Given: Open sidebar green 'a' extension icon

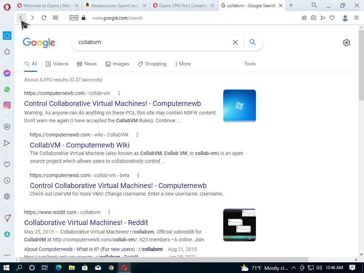Looking at the screenshot, I should tap(7, 234).
